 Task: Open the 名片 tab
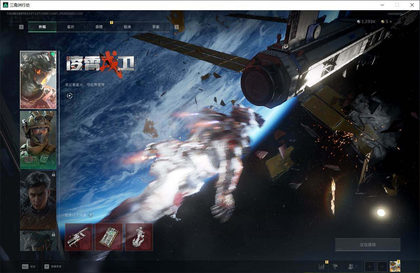point(70,27)
